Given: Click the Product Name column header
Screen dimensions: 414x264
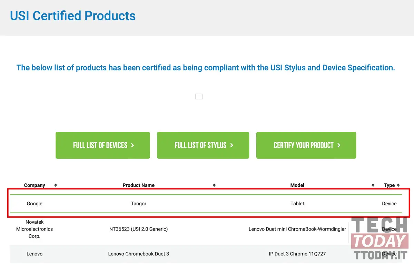Looking at the screenshot, I should coord(139,185).
